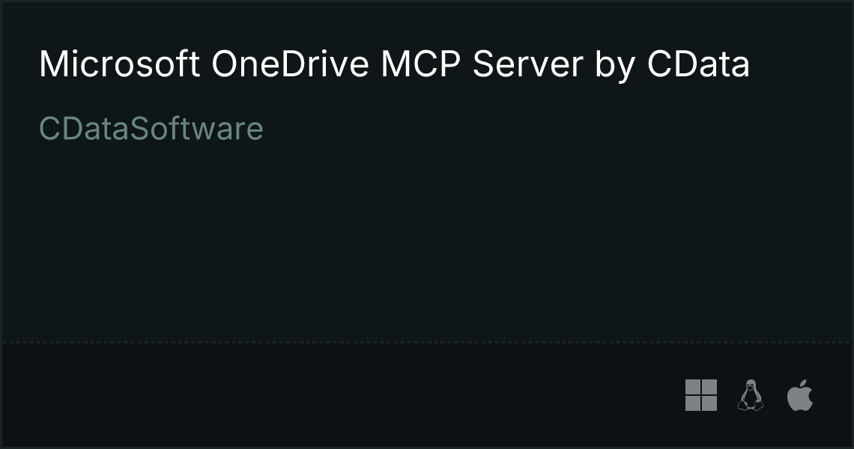The height and width of the screenshot is (449, 854).
Task: Click the word OneDrive in the title
Action: pos(291,64)
